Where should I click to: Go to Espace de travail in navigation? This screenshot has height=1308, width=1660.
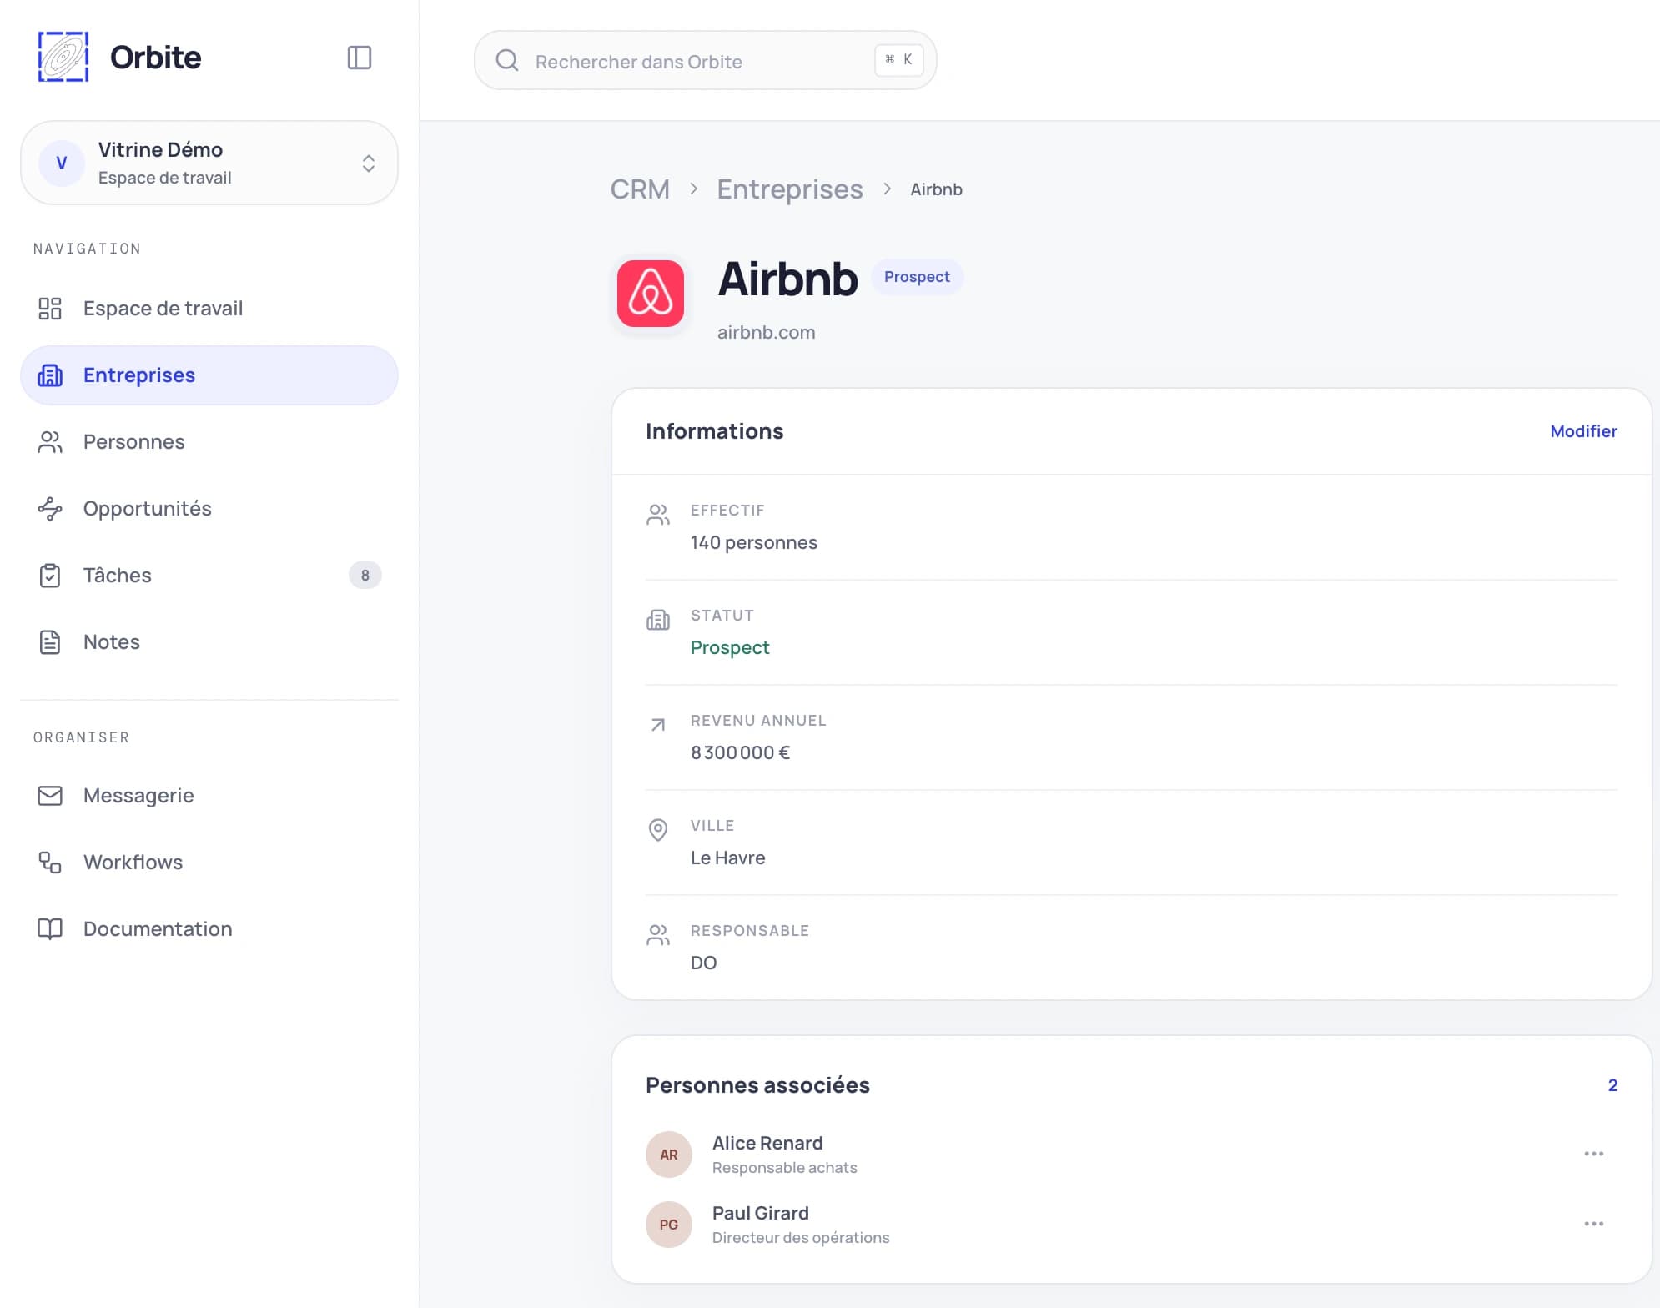click(209, 309)
